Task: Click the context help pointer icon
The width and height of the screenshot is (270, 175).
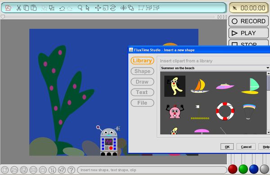Action: point(62,170)
